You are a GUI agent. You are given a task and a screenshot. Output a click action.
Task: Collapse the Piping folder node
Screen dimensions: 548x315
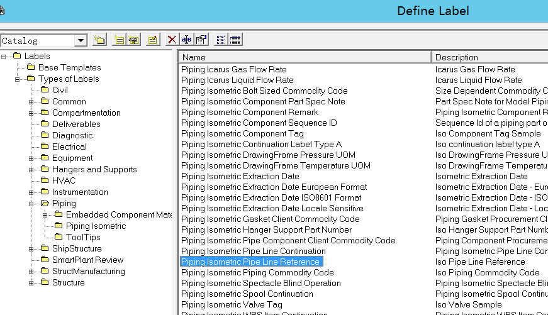tap(31, 204)
